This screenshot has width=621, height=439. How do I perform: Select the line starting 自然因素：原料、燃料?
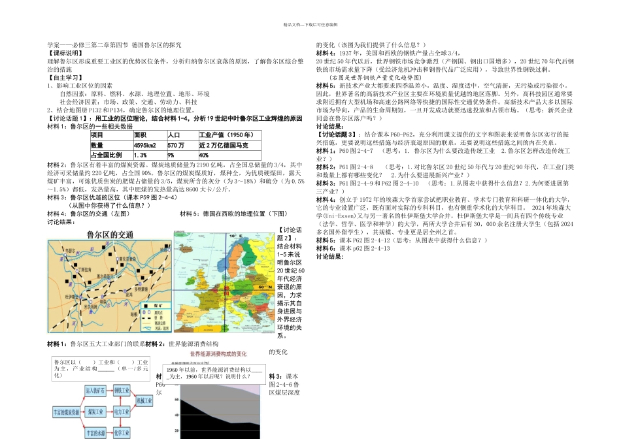coord(135,94)
